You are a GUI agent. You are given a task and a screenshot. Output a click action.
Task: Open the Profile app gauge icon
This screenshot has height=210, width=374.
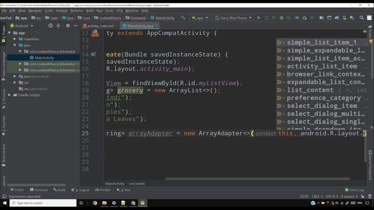297,17
